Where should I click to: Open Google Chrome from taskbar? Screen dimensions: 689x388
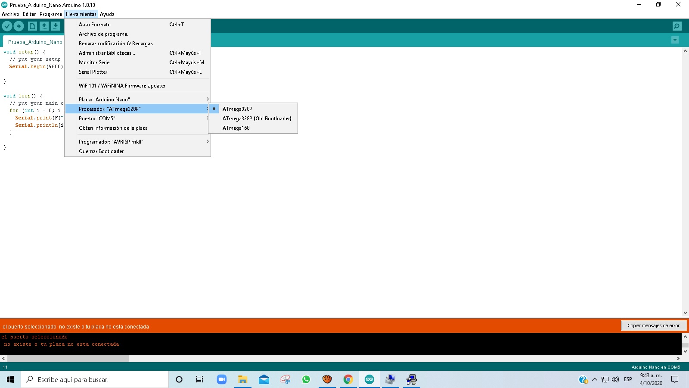[348, 379]
